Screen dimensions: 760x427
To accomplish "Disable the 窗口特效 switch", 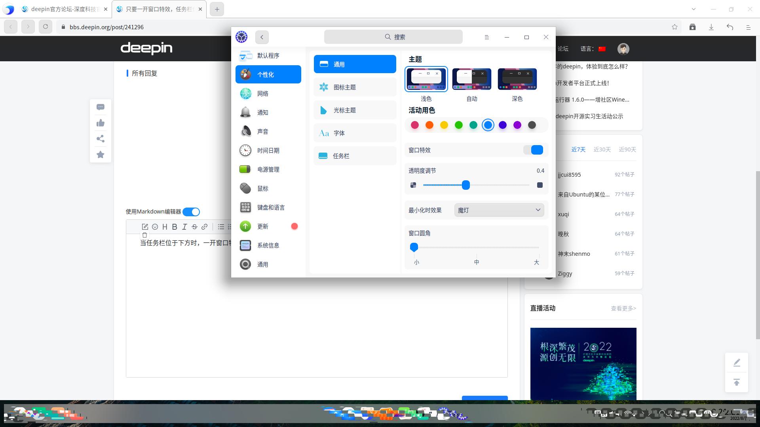I will point(534,150).
